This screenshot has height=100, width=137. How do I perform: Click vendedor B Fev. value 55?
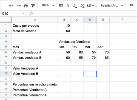pos(77,58)
